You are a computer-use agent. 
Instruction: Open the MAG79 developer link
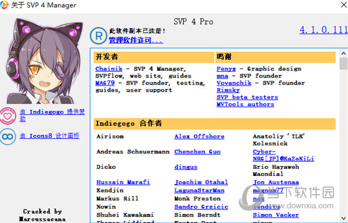coord(105,83)
